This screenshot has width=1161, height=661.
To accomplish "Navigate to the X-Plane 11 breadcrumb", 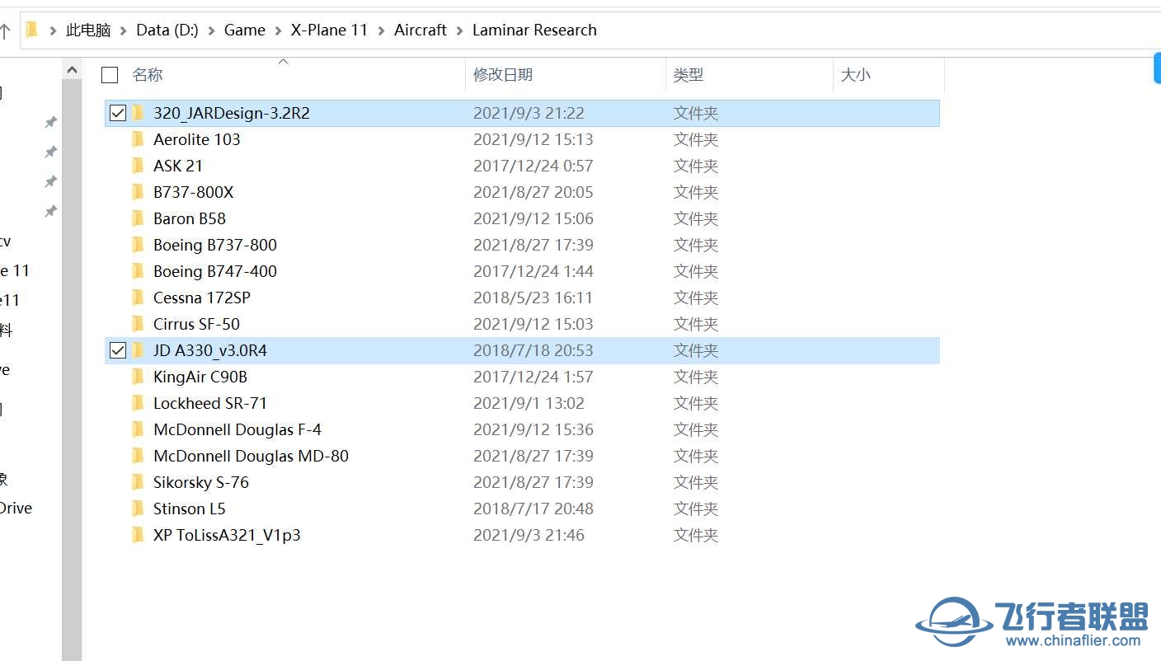I will pos(329,30).
